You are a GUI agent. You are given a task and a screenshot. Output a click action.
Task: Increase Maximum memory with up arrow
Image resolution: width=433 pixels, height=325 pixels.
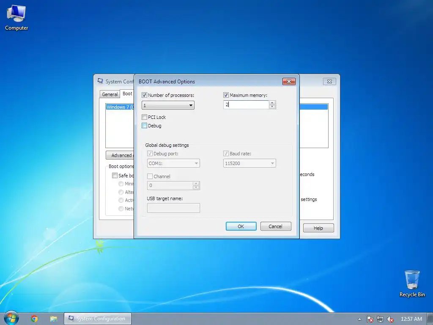point(272,102)
